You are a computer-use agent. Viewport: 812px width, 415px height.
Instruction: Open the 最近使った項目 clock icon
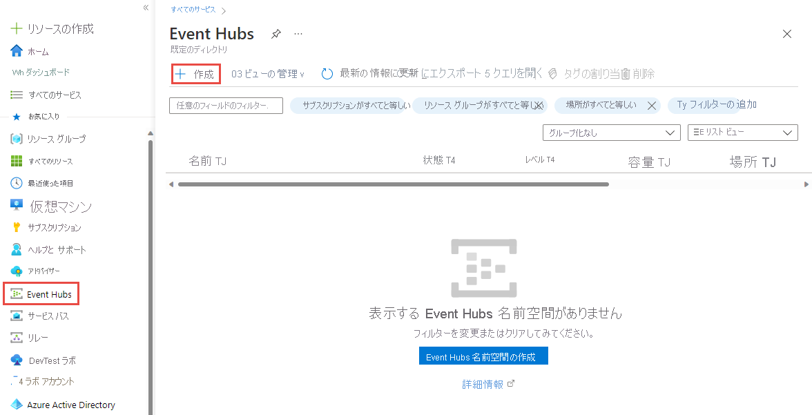17,183
